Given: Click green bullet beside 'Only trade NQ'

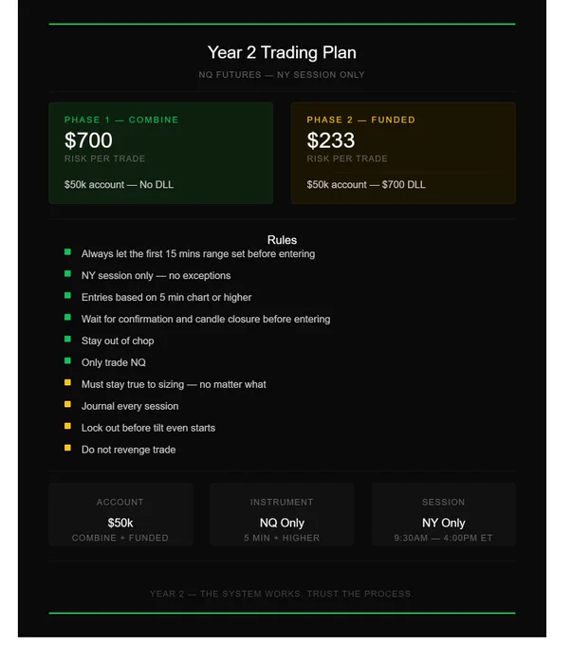Looking at the screenshot, I should click(67, 361).
